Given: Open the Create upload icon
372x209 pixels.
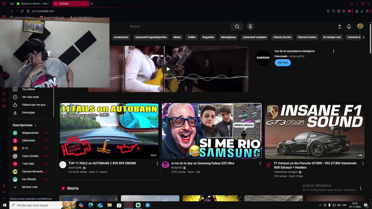Looking at the screenshot, I should 339,26.
